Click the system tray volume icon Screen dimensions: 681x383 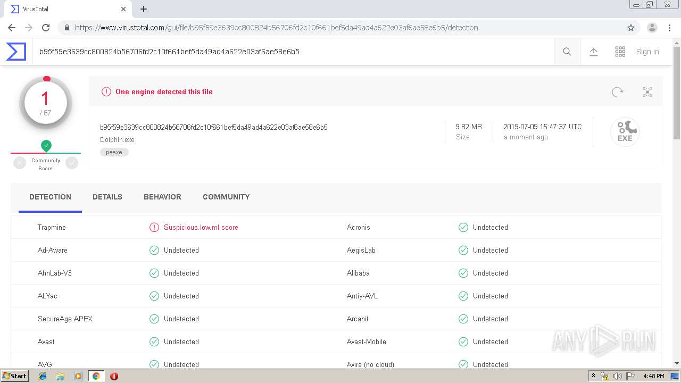618,376
